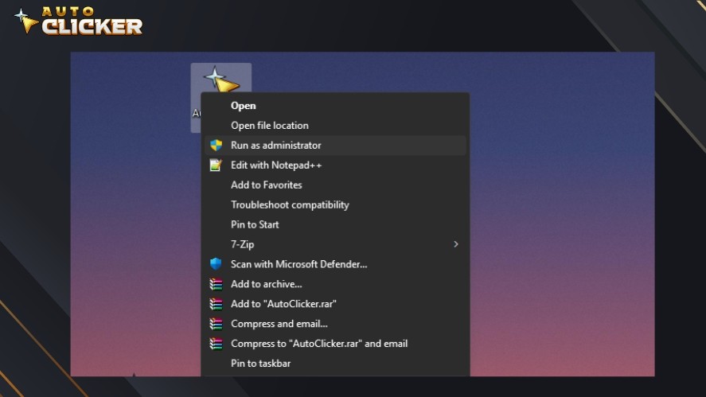This screenshot has width=706, height=397.
Task: Choose Pin to taskbar
Action: coord(335,364)
